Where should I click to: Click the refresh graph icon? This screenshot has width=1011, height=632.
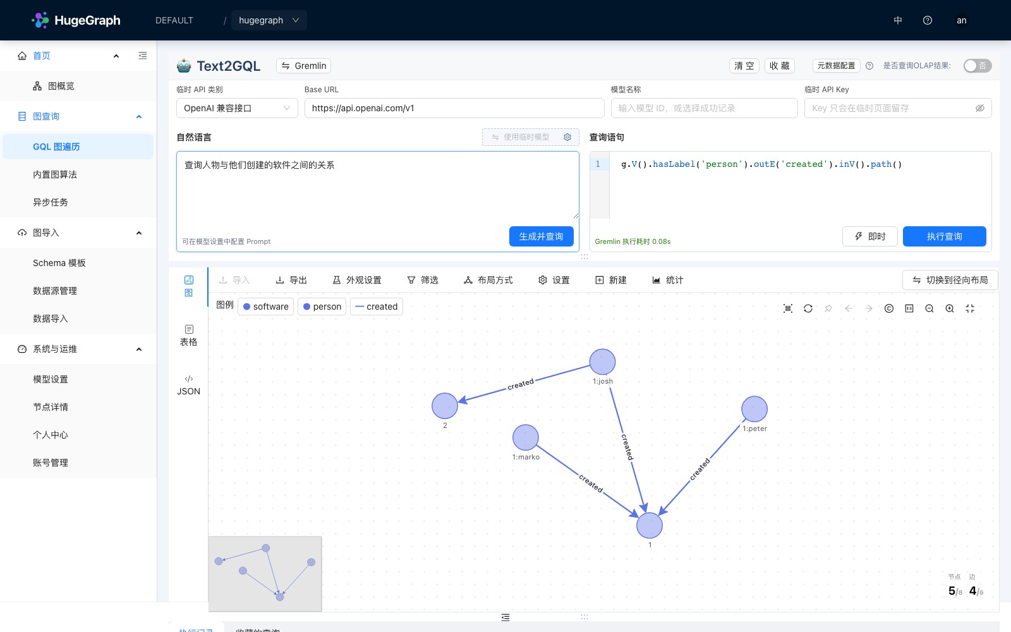[x=808, y=308]
